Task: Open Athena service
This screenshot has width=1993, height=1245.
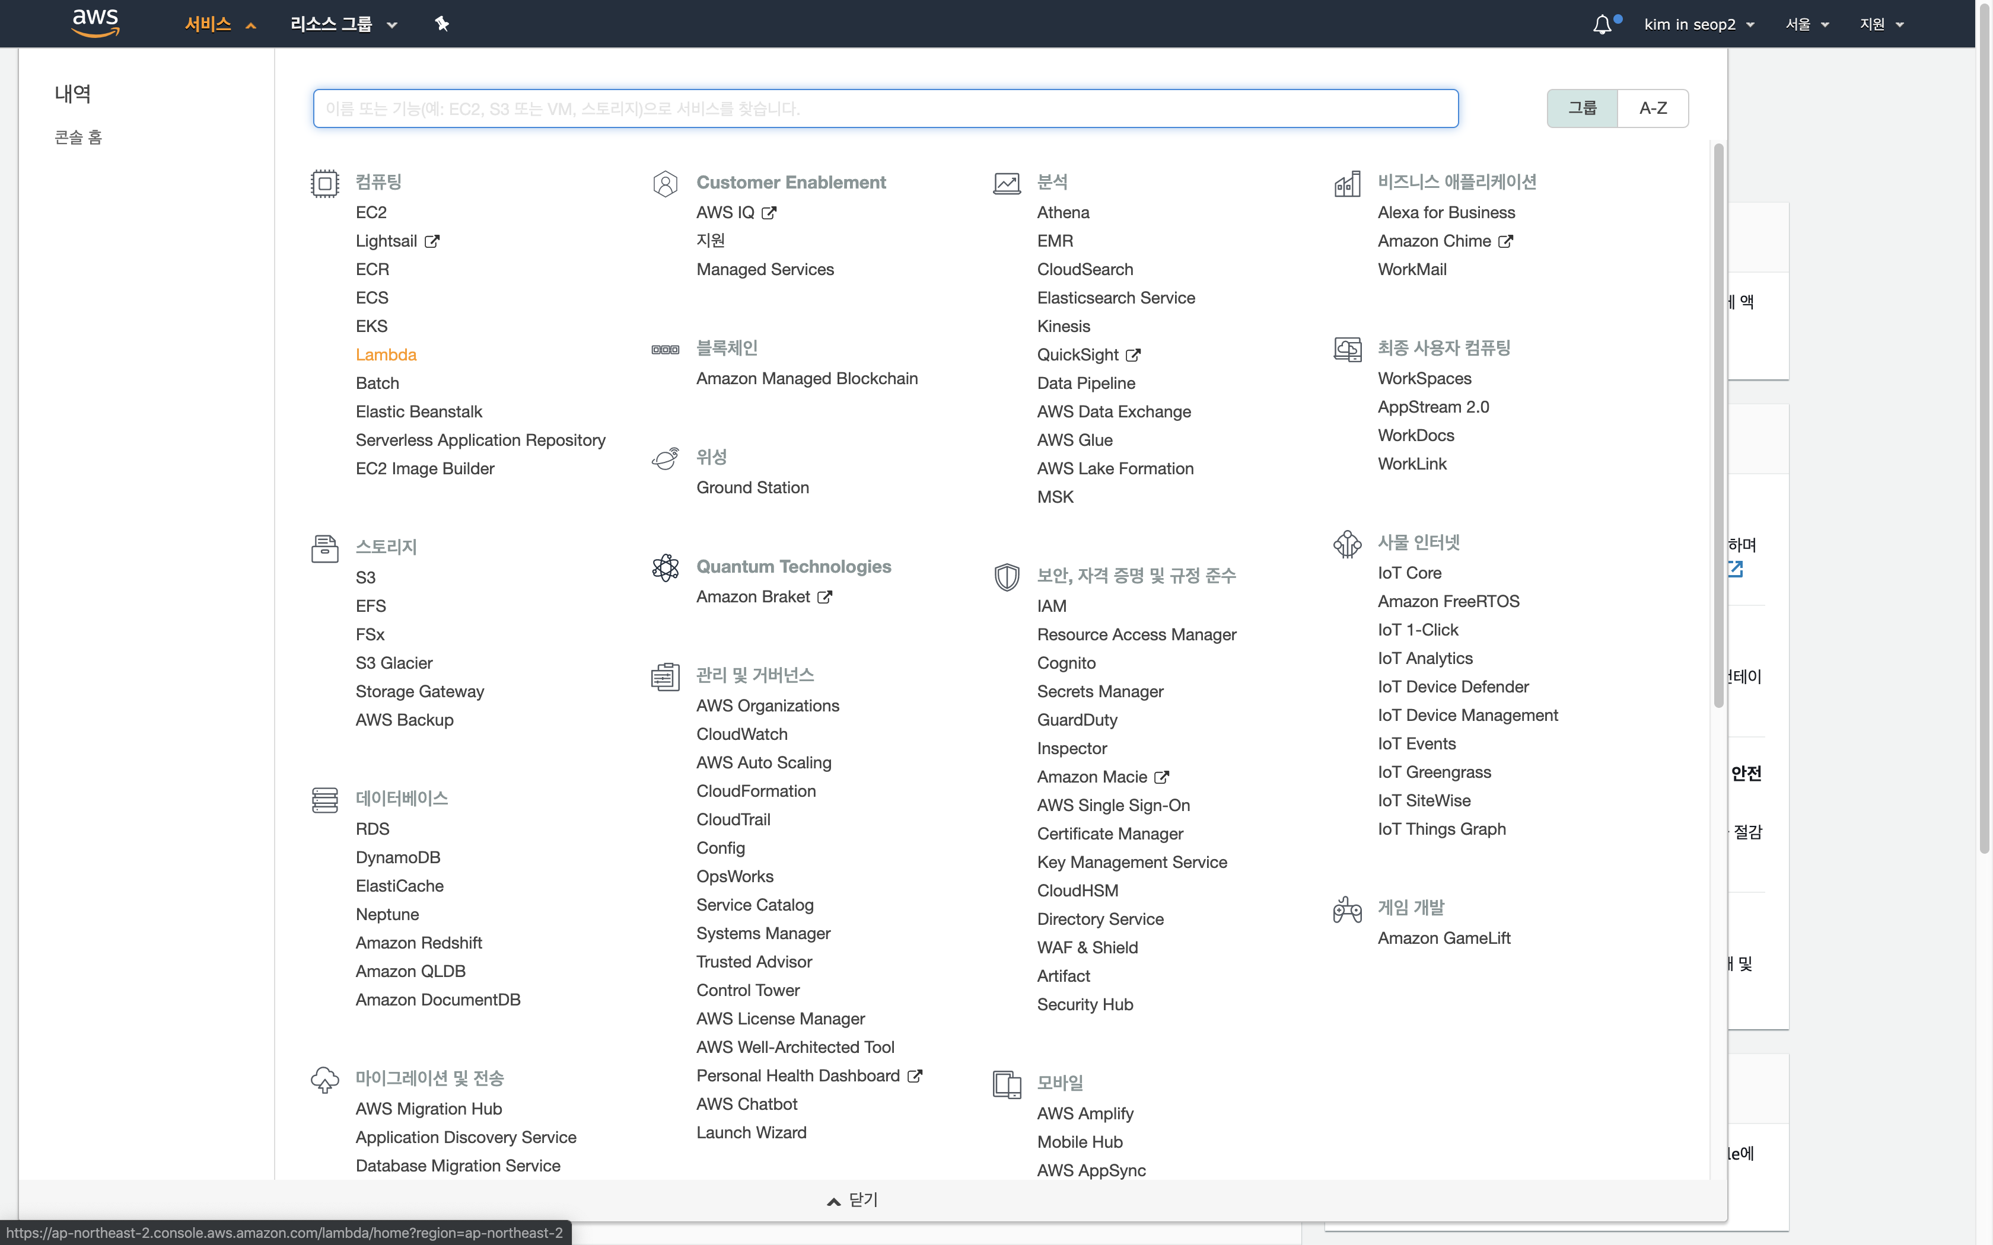Action: coord(1063,212)
